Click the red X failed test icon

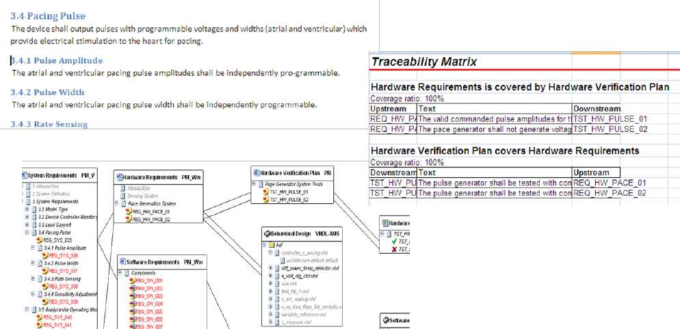click(x=394, y=249)
